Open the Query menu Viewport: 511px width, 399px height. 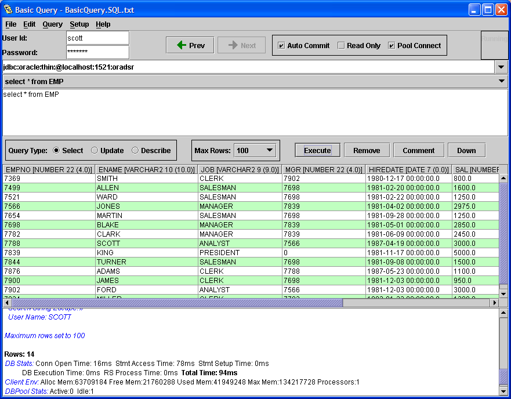point(52,24)
